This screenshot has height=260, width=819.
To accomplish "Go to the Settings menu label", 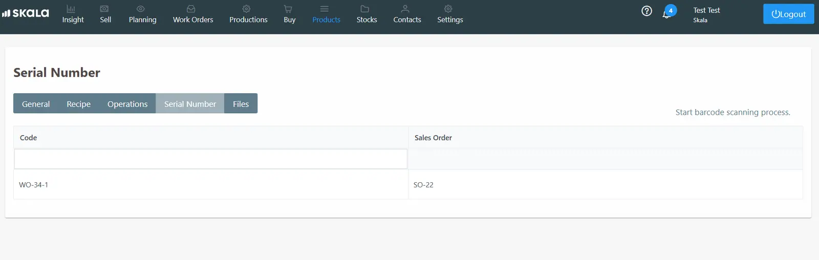I will [x=450, y=19].
